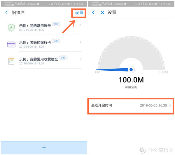The width and height of the screenshot is (175, 155).
Task: Tap timestamp under 我的常用收货地址
Action: click(32, 63)
